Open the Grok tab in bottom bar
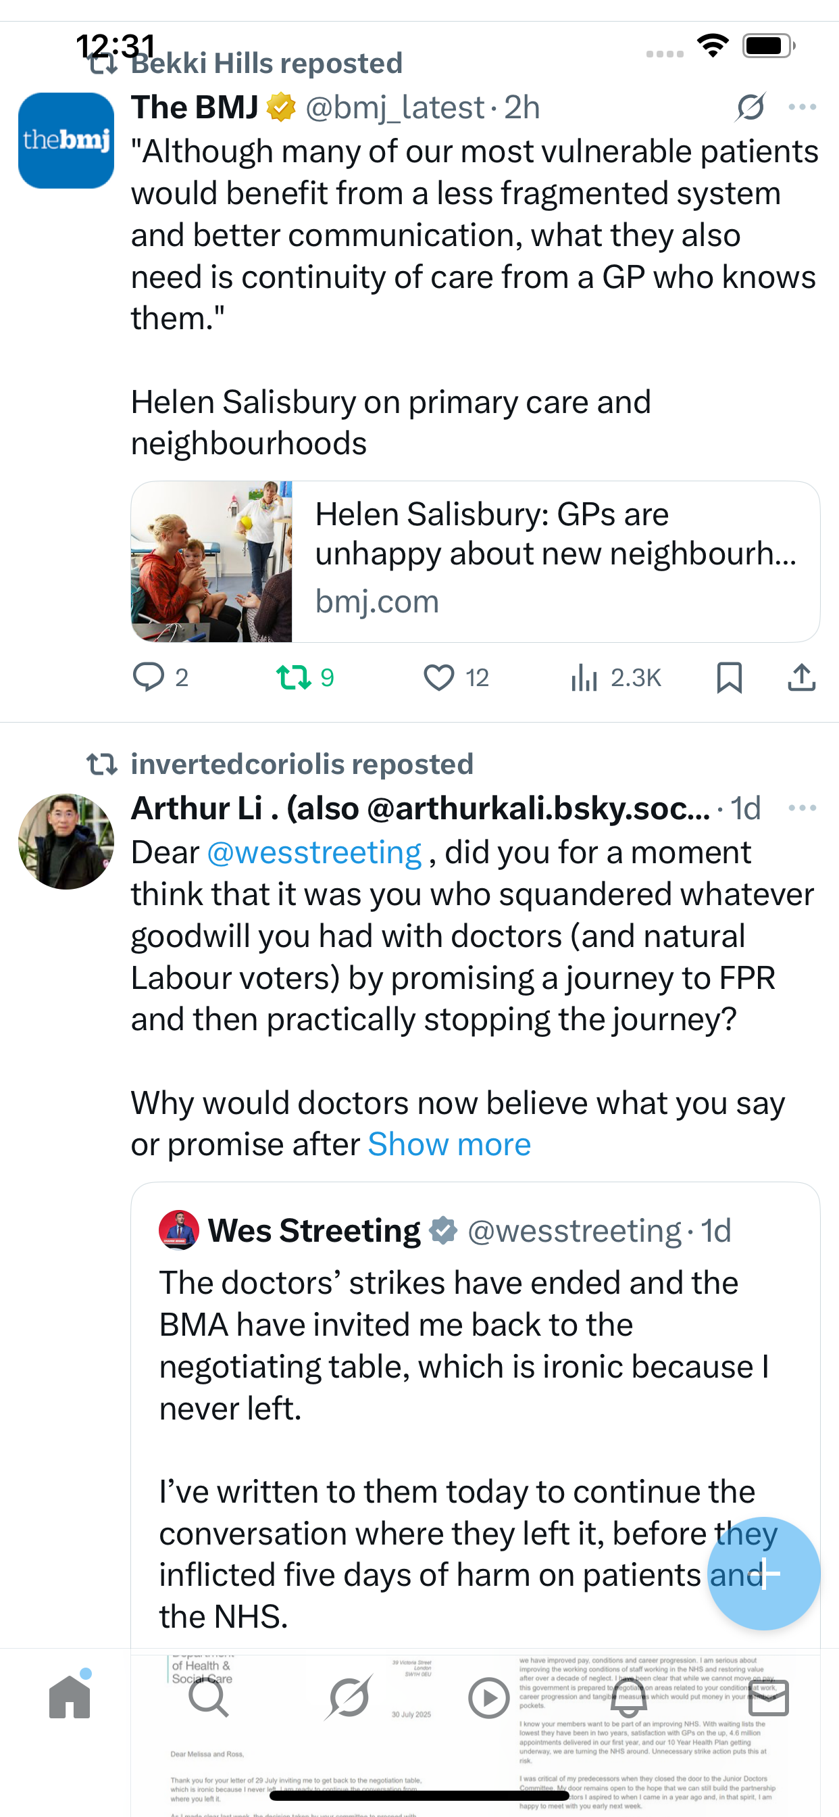Screen dimensions: 839x1817 tap(349, 1697)
